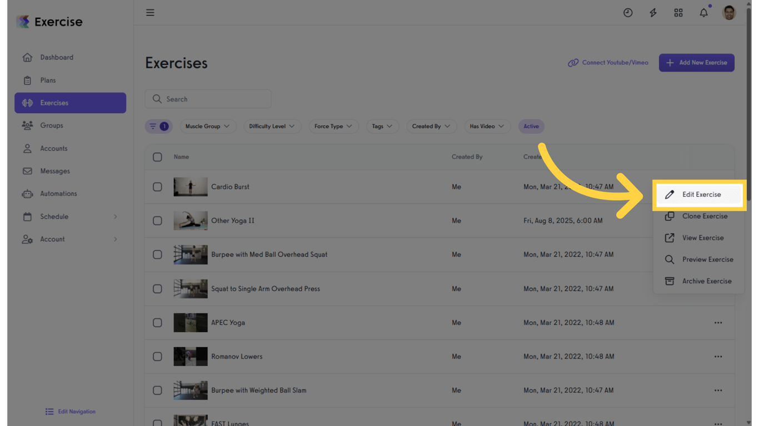Click the Archive Exercise box icon

tap(670, 281)
